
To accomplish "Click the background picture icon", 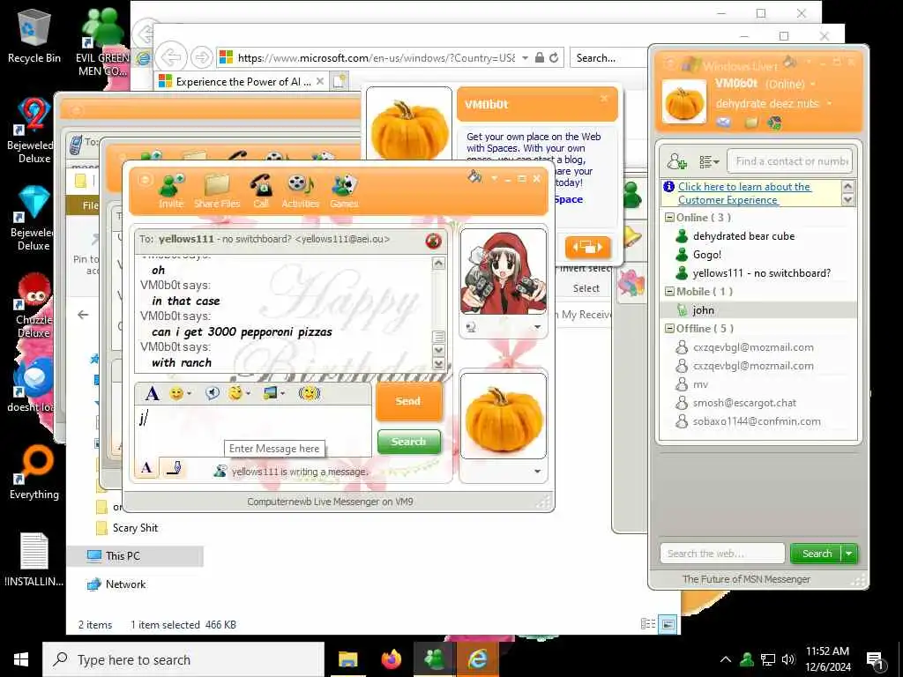I will (270, 393).
